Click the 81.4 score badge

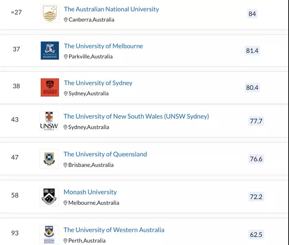(x=252, y=51)
